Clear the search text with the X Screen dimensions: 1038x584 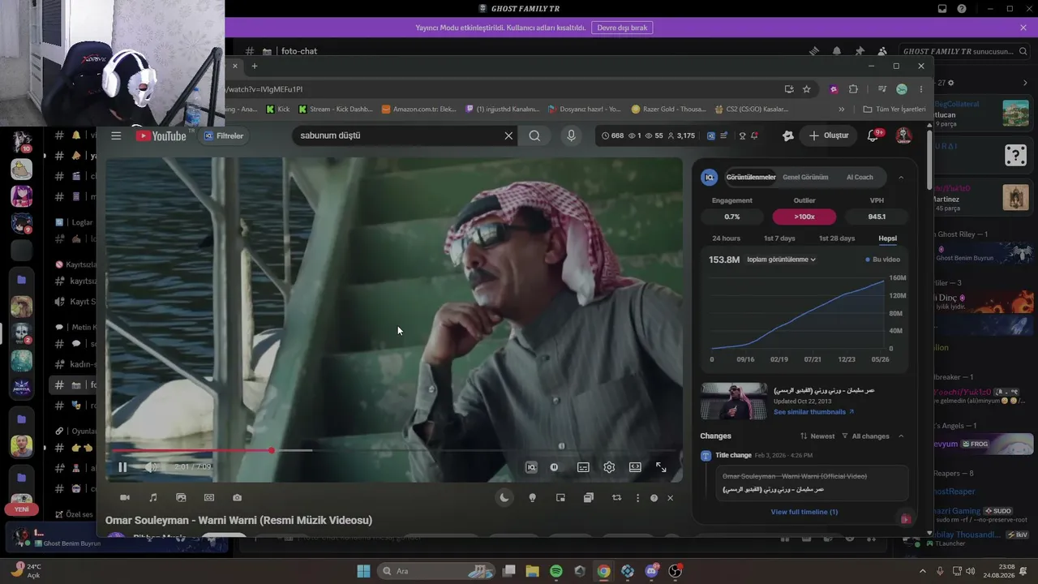point(508,135)
